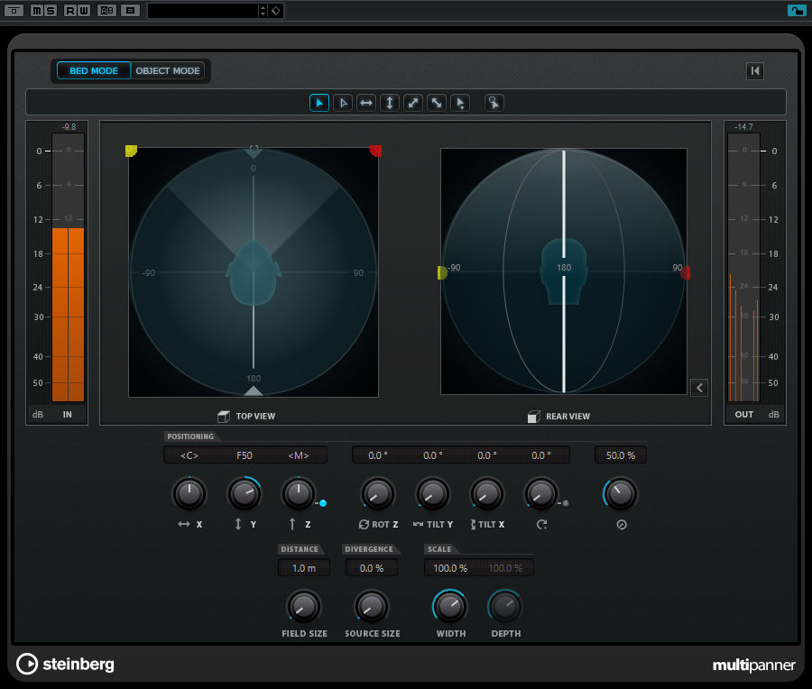Click the rear triangle marker at 180
Viewport: 812px width, 689px height.
click(254, 390)
